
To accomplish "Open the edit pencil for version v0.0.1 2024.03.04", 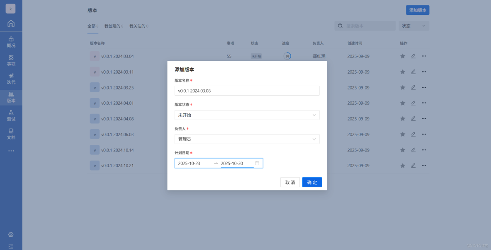I will (413, 56).
